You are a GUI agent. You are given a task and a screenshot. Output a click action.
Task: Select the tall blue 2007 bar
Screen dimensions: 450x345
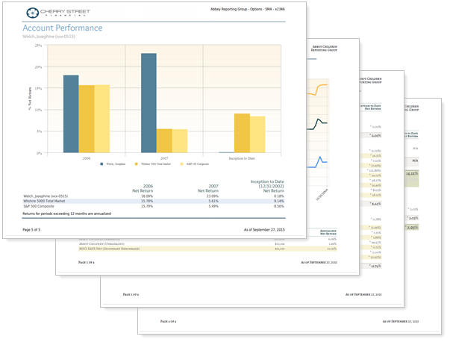(x=149, y=103)
